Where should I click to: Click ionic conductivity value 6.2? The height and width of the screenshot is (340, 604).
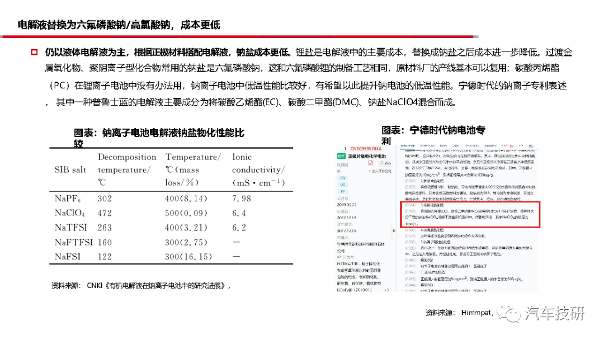tap(239, 228)
